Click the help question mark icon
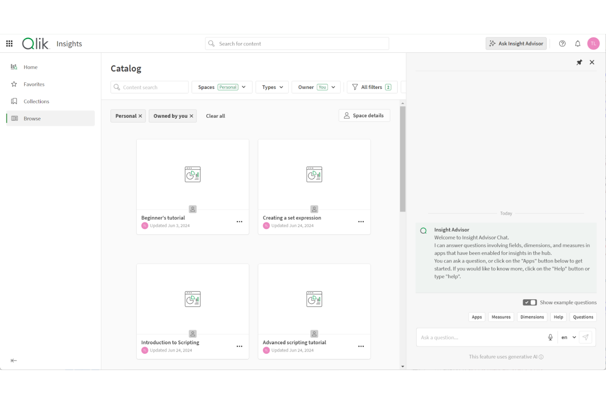Viewport: 606px width, 404px height. click(x=562, y=43)
